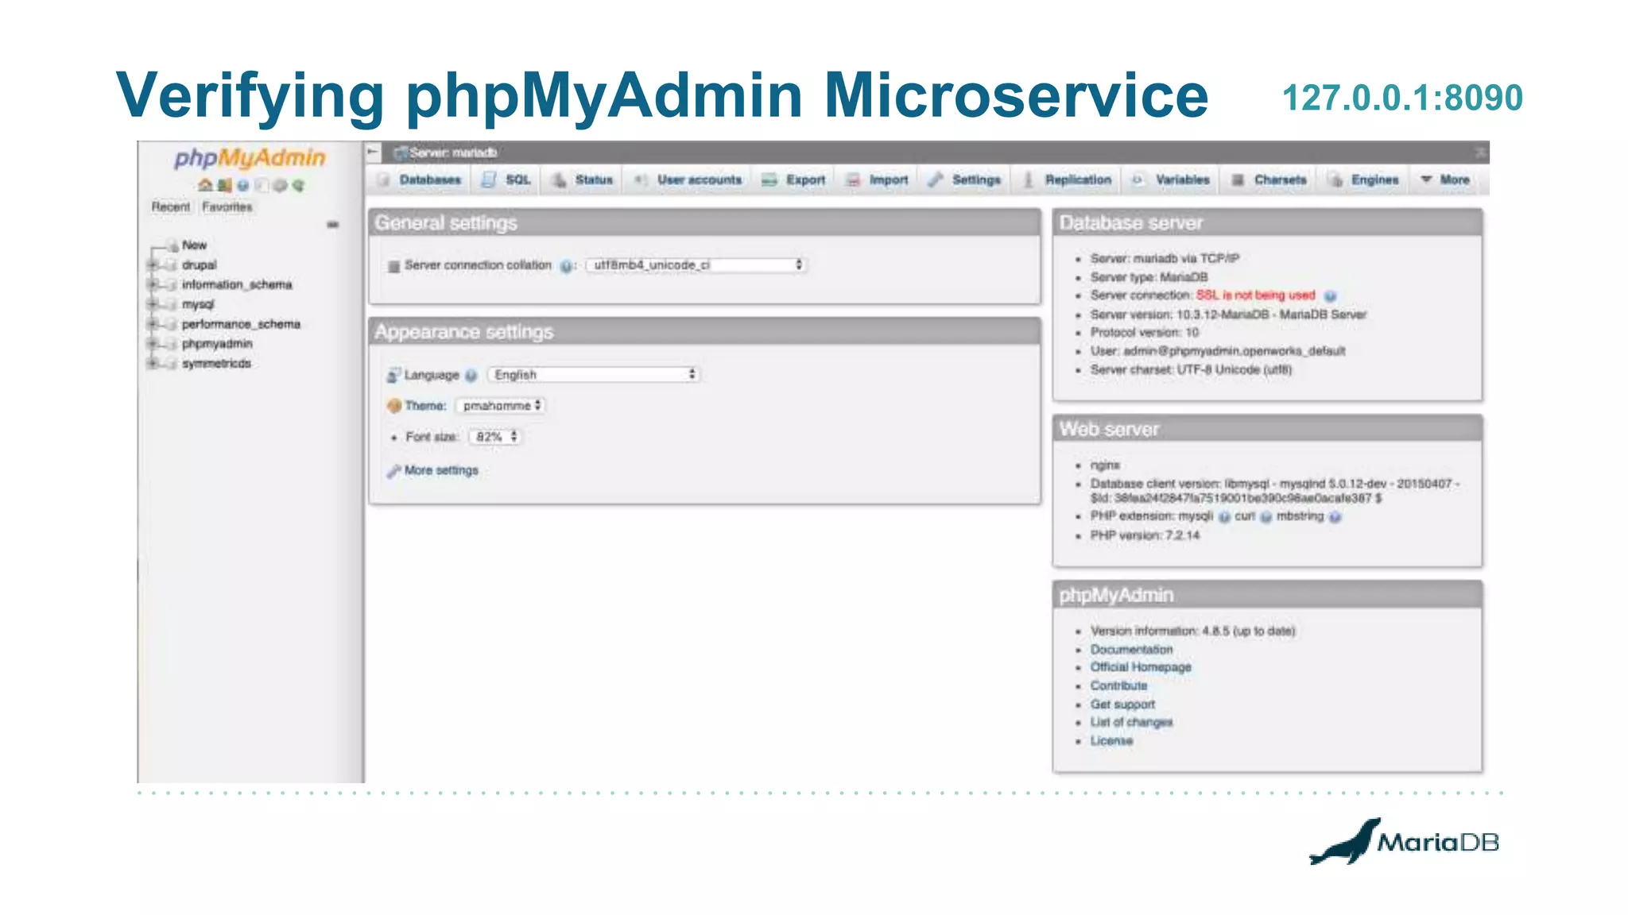
Task: Open the Server connection collation dropdown
Action: point(696,265)
